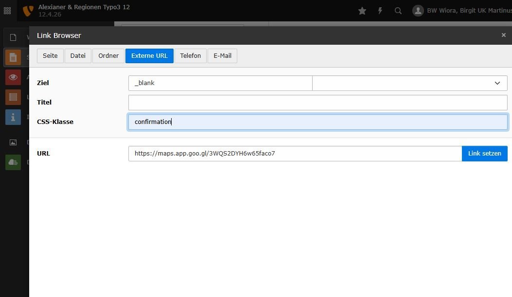
Task: Switch to the Seite tab
Action: (50, 56)
